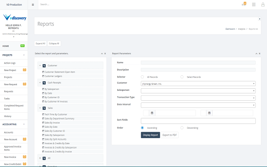Open Projects in sidebar

click(8, 77)
